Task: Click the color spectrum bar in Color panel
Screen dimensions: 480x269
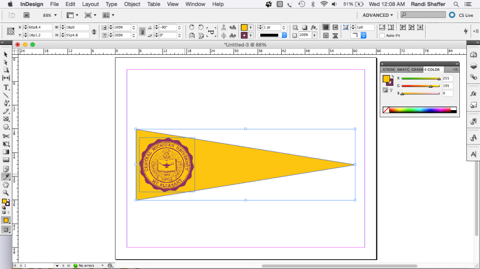Action: click(420, 110)
